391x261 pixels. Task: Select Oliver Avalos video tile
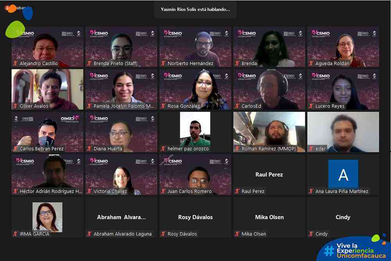click(47, 89)
